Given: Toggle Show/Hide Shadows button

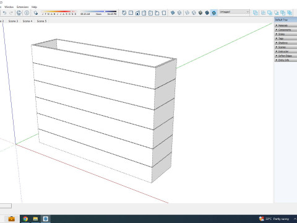Looking at the screenshot, I should [x=36, y=13].
